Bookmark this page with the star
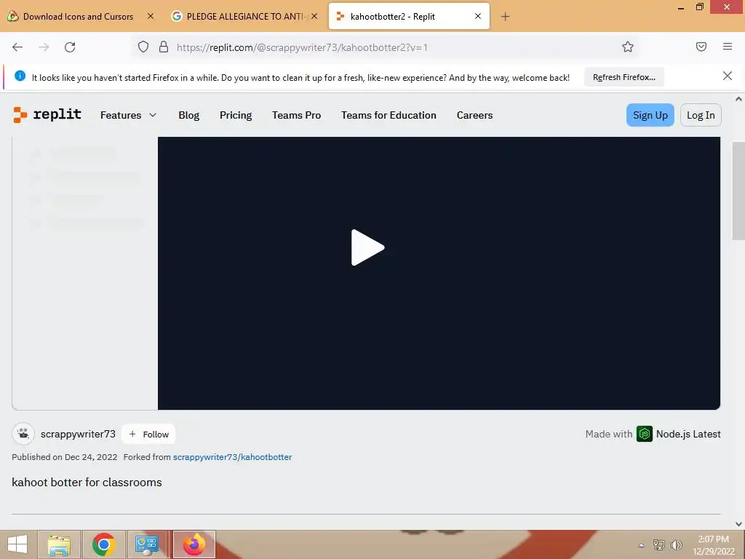Image resolution: width=745 pixels, height=559 pixels. 628,47
